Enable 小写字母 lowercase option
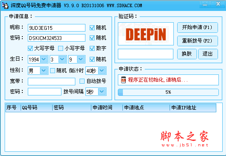Viewport: 226px width, 156px height. [61, 48]
